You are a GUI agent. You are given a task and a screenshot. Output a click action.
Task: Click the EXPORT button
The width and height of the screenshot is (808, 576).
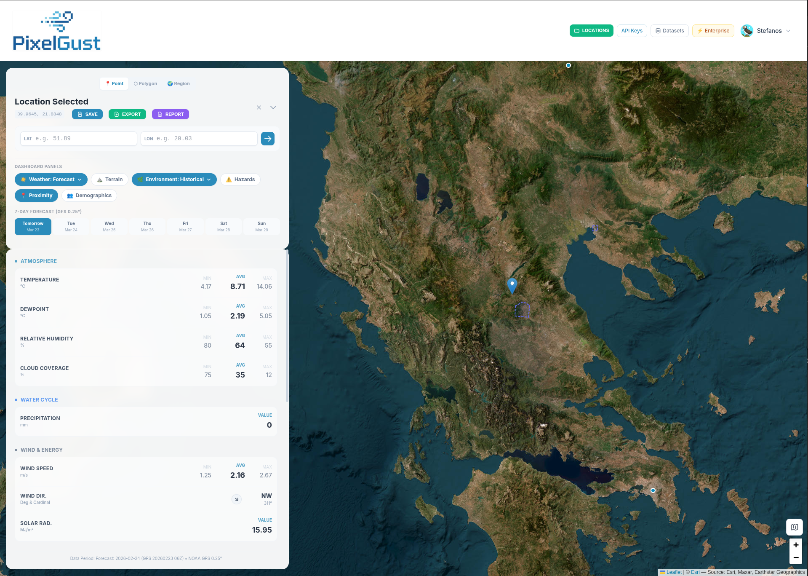(127, 114)
